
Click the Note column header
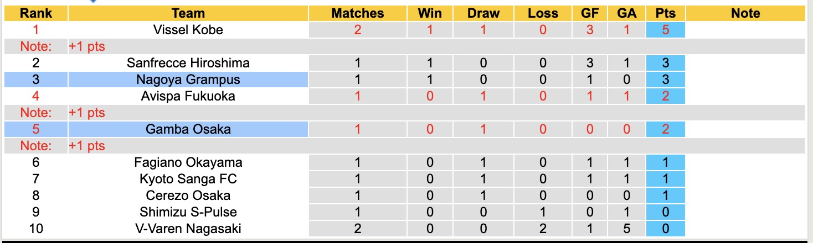pyautogui.click(x=745, y=13)
